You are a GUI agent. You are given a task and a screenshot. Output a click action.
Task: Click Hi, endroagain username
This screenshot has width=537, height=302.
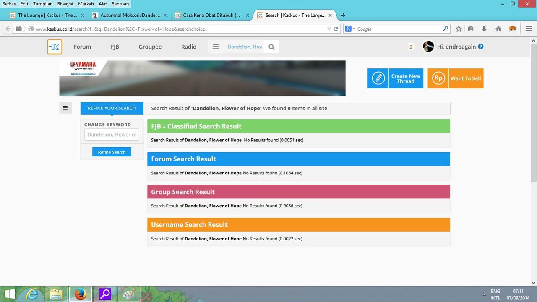456,47
